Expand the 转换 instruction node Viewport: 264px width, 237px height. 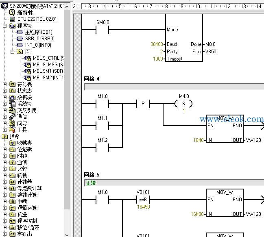pos(5,176)
